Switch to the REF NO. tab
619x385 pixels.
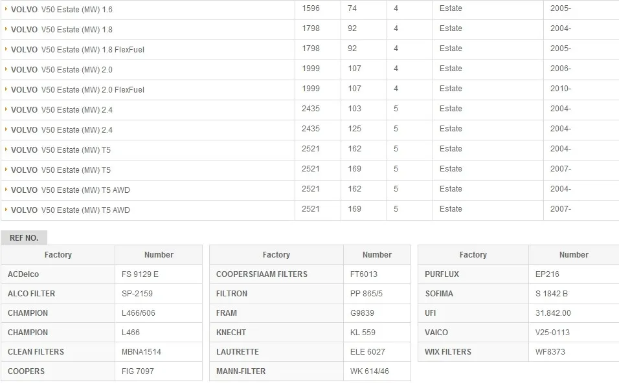click(x=24, y=238)
